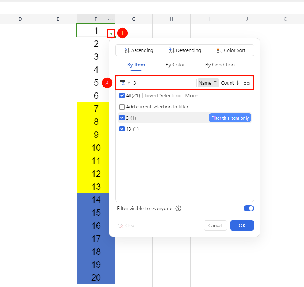Viewport: 304px width, 287px height.
Task: Click the search mode icon in filter box
Action: coord(122,83)
